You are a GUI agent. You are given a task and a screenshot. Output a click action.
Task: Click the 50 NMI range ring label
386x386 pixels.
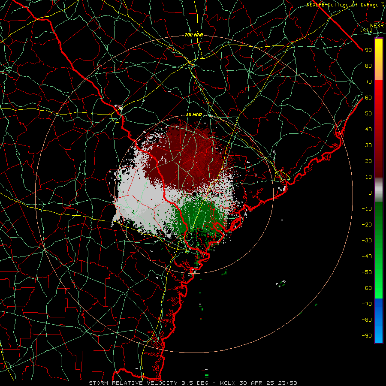pyautogui.click(x=194, y=115)
